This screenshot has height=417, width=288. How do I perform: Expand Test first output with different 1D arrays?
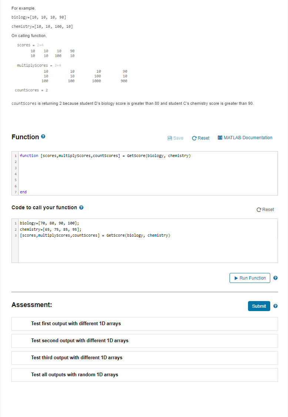tap(145, 324)
